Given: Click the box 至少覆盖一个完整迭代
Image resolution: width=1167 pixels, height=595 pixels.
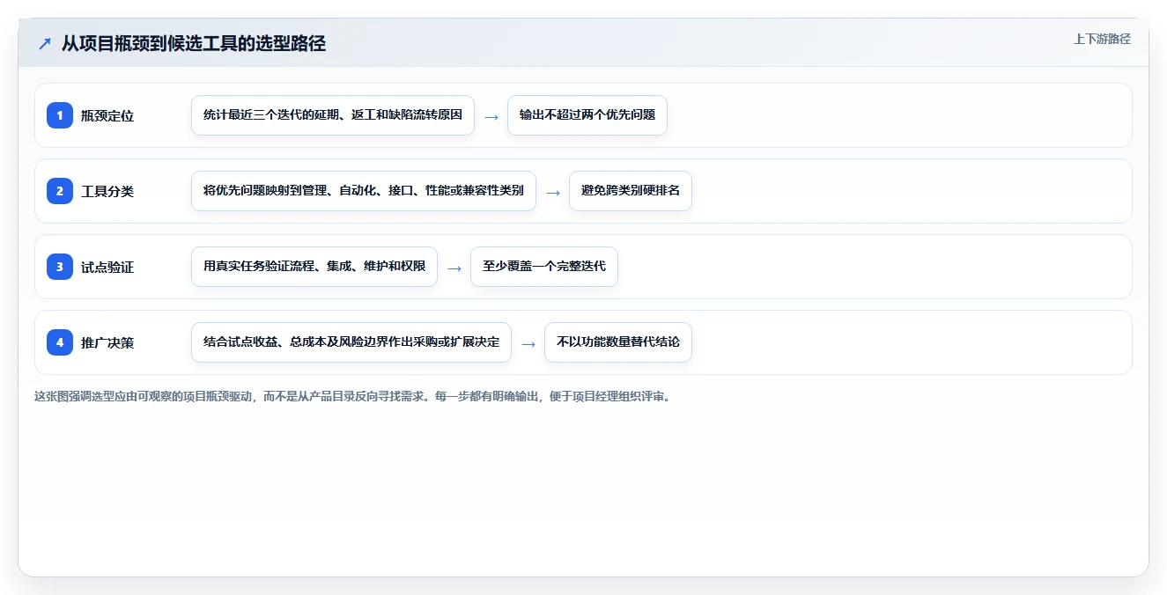Looking at the screenshot, I should tap(544, 267).
